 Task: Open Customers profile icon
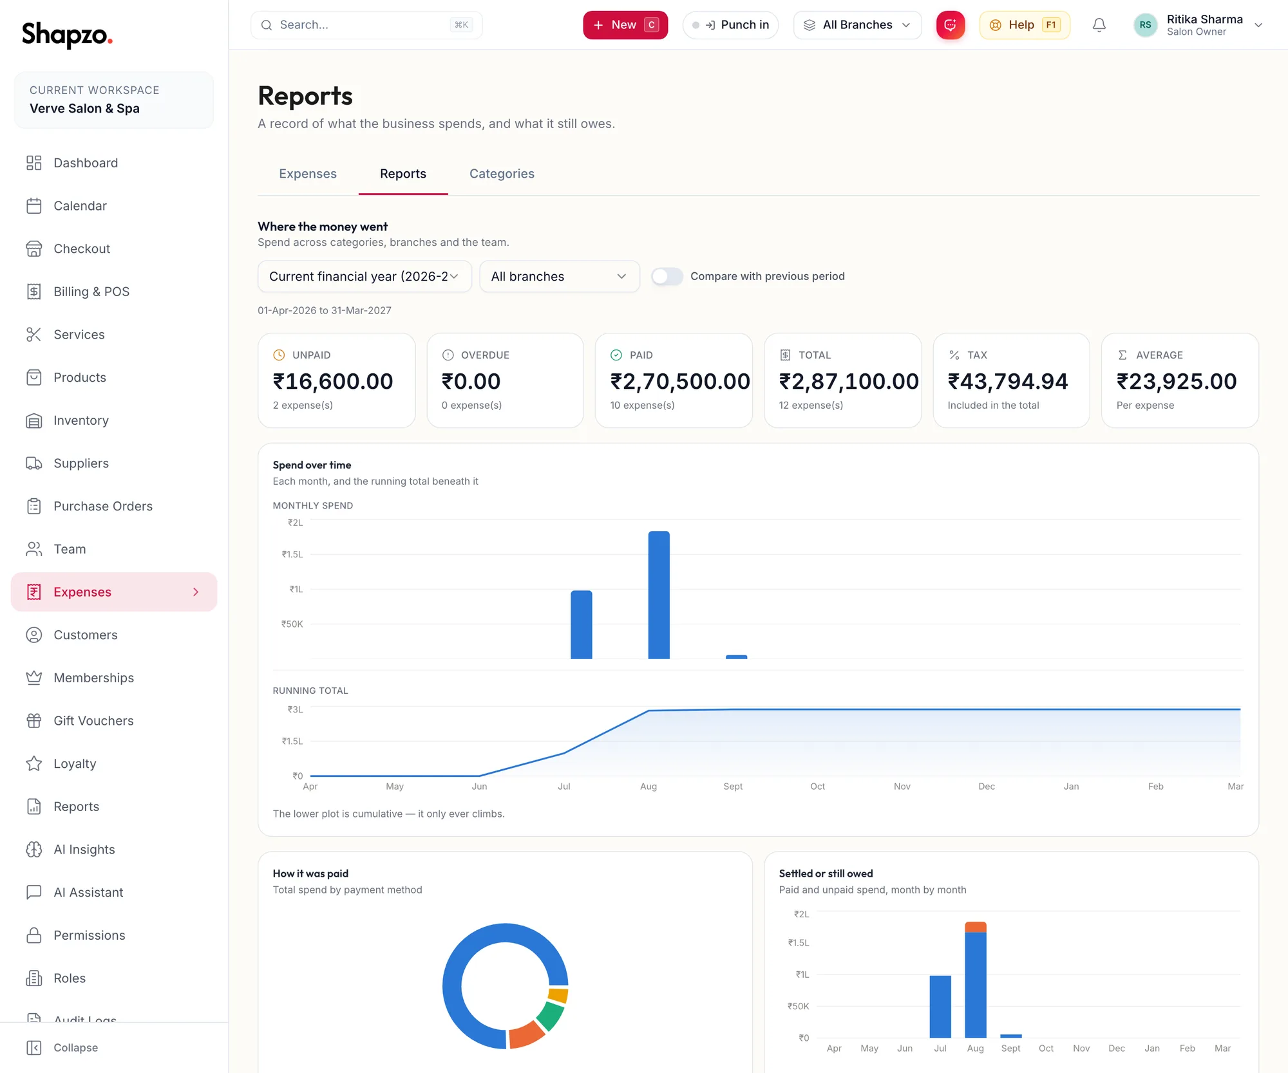(33, 635)
